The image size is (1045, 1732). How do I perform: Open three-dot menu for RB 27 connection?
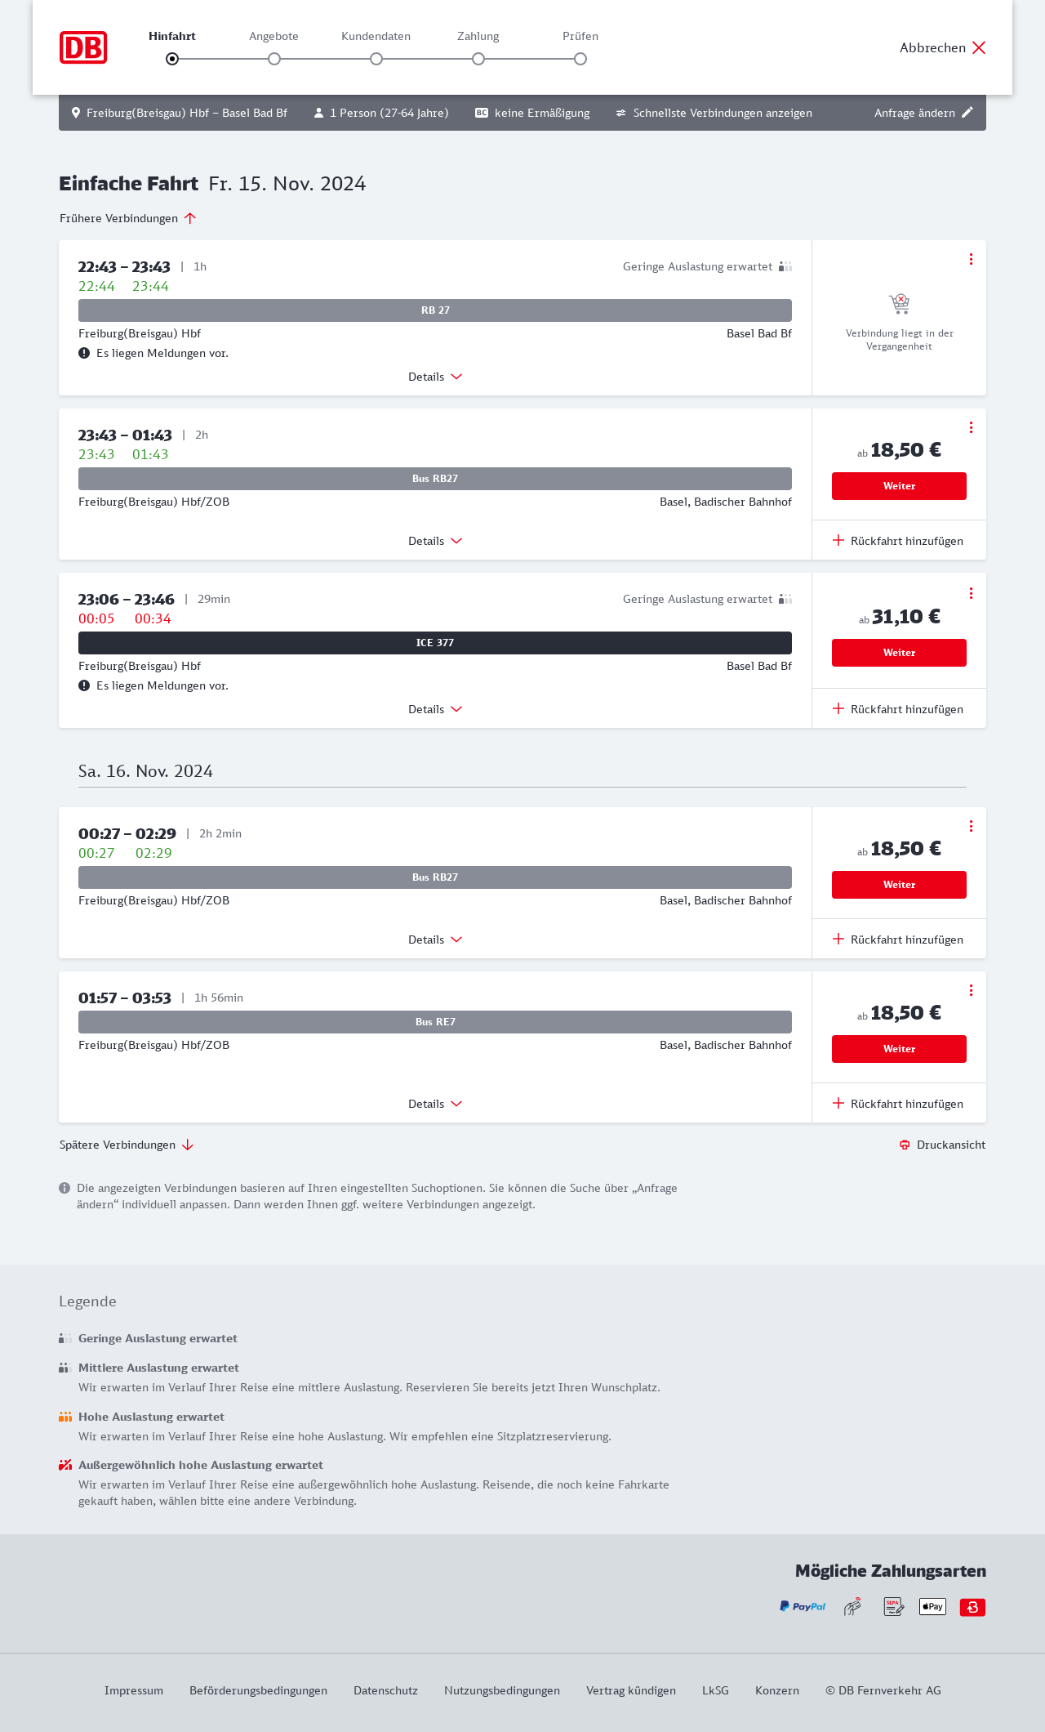(x=971, y=259)
